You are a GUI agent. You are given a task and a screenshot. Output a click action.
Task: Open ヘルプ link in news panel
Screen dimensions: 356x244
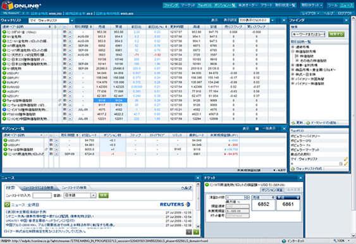click(186, 188)
